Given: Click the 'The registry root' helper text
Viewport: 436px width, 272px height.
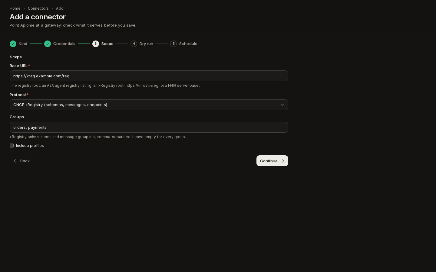Looking at the screenshot, I should click(x=105, y=86).
